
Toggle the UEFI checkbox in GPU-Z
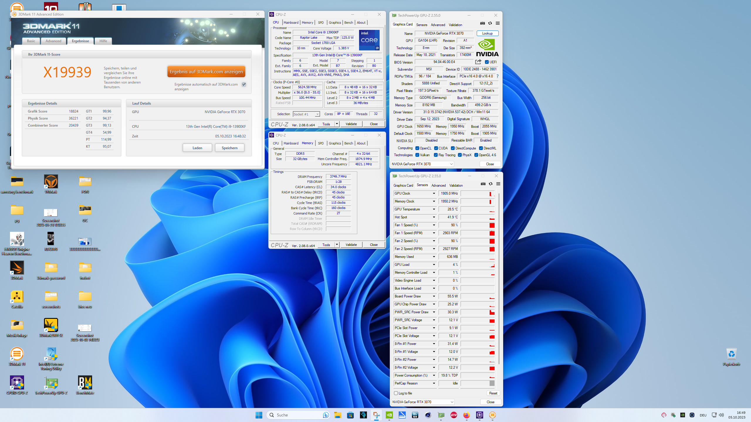click(x=487, y=62)
